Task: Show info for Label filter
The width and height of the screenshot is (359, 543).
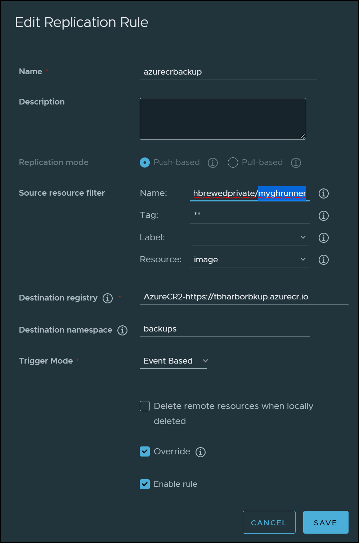Action: coord(324,238)
